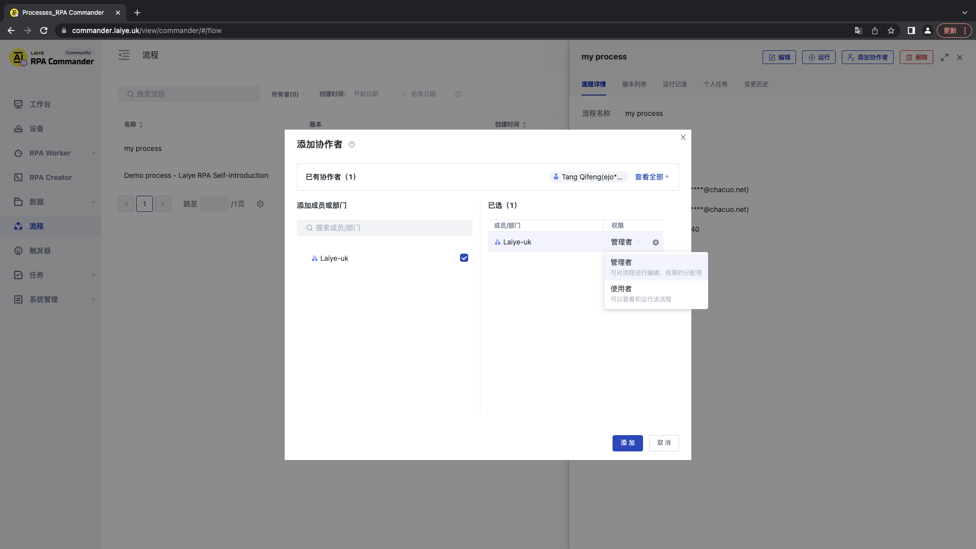The image size is (976, 549).
Task: Open RPA Creator sidebar item
Action: click(51, 178)
